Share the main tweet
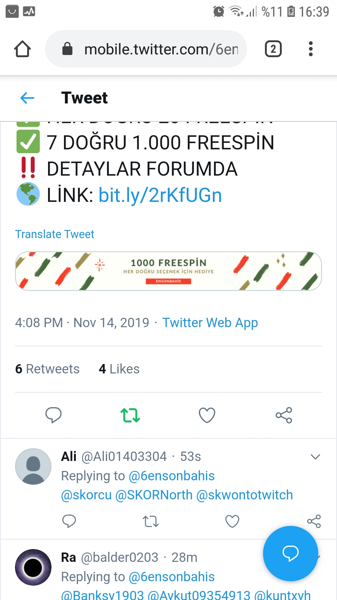The width and height of the screenshot is (337, 600). pos(284,415)
